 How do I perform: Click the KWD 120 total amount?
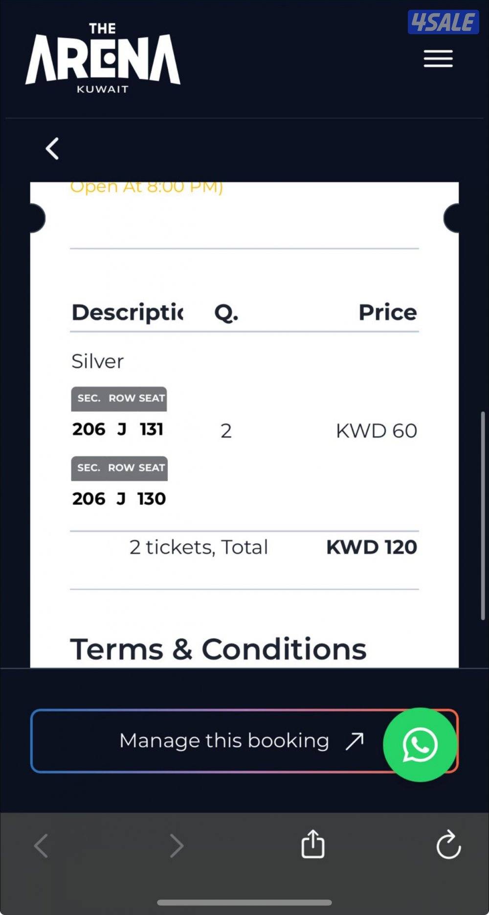point(372,547)
